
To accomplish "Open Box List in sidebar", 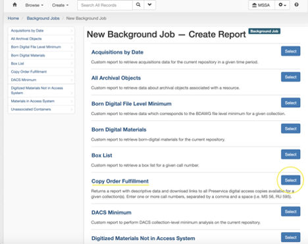I will pyautogui.click(x=41, y=63).
